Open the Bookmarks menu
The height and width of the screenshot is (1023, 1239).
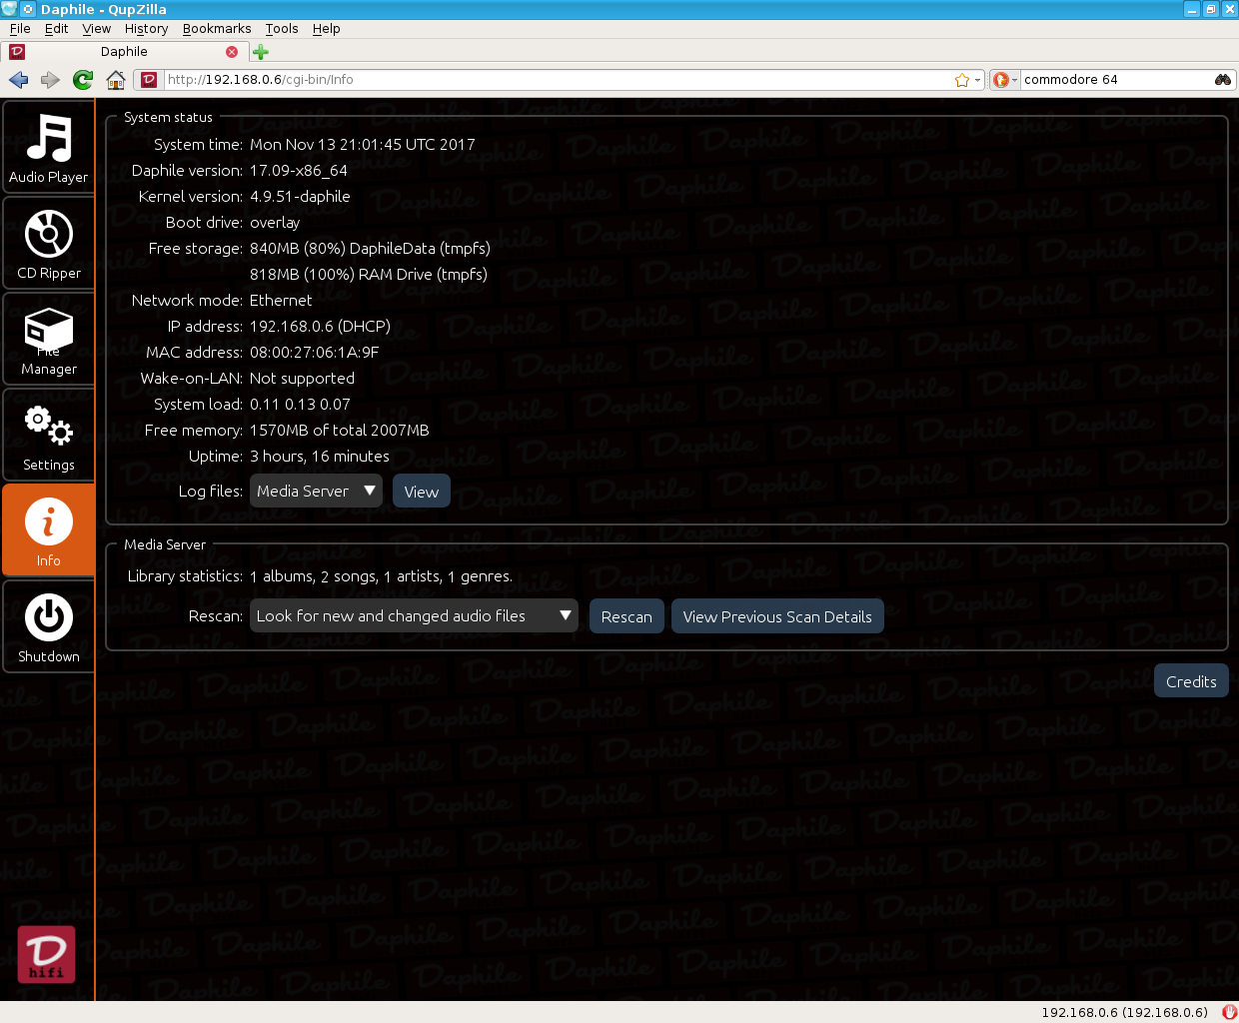[x=217, y=29]
